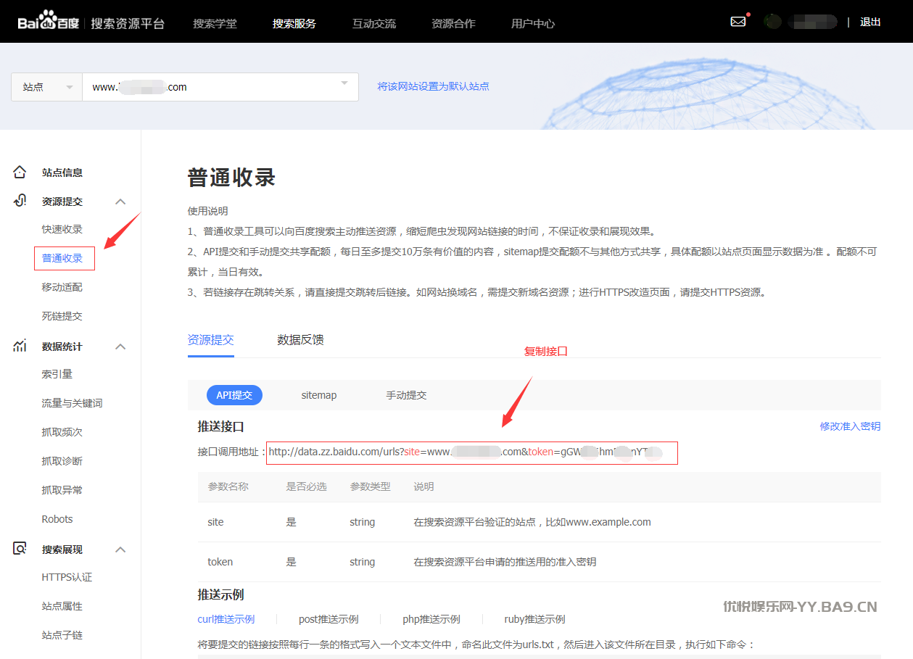Click 将该网站设置为默认站点 link

pos(433,86)
